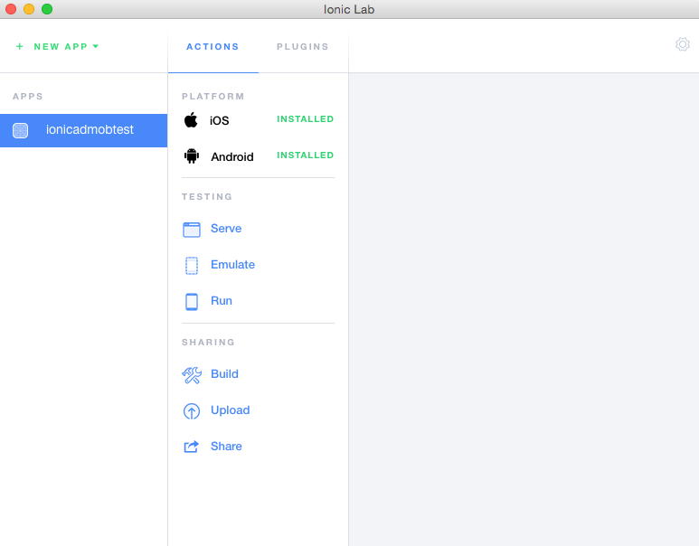Click the Apple logo icon beside iOS

pos(191,120)
